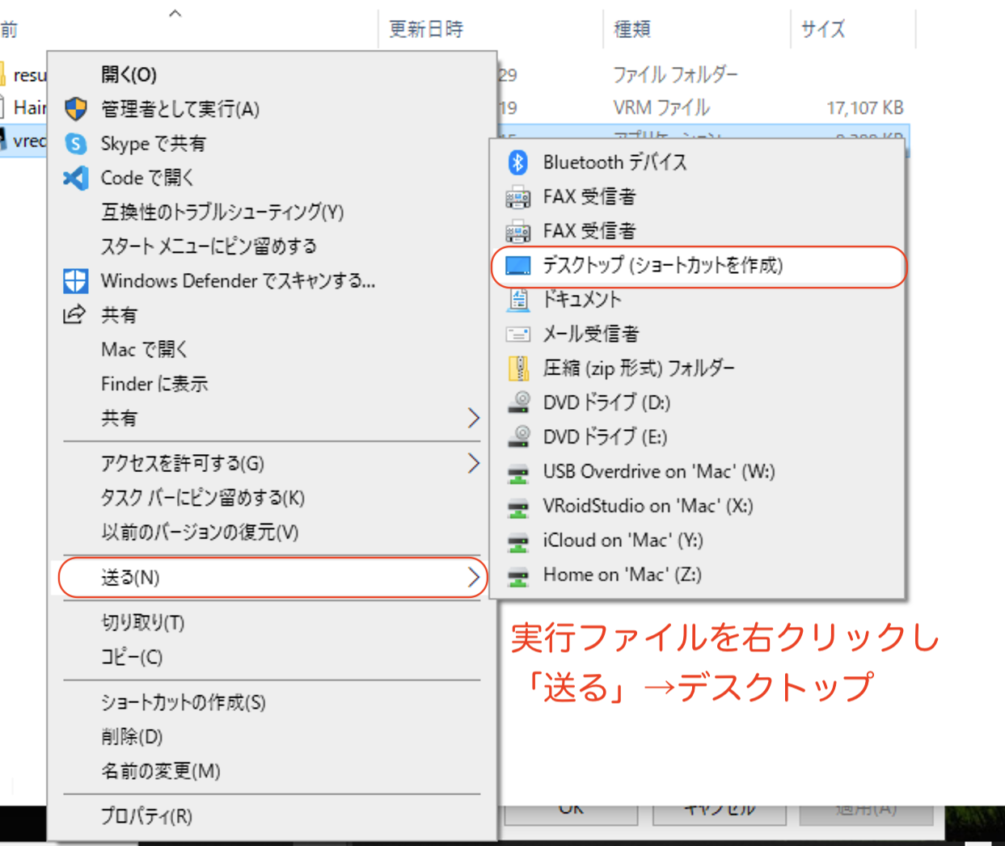Expand the アクセスを許可する submenu arrow

click(x=472, y=463)
